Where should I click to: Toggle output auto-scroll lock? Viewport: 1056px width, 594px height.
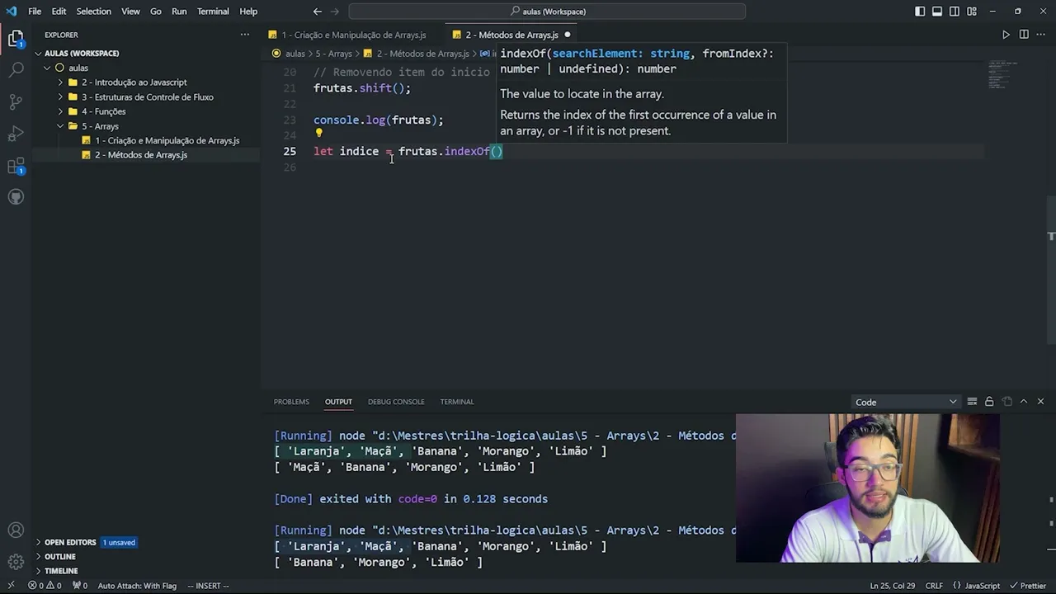click(x=989, y=402)
